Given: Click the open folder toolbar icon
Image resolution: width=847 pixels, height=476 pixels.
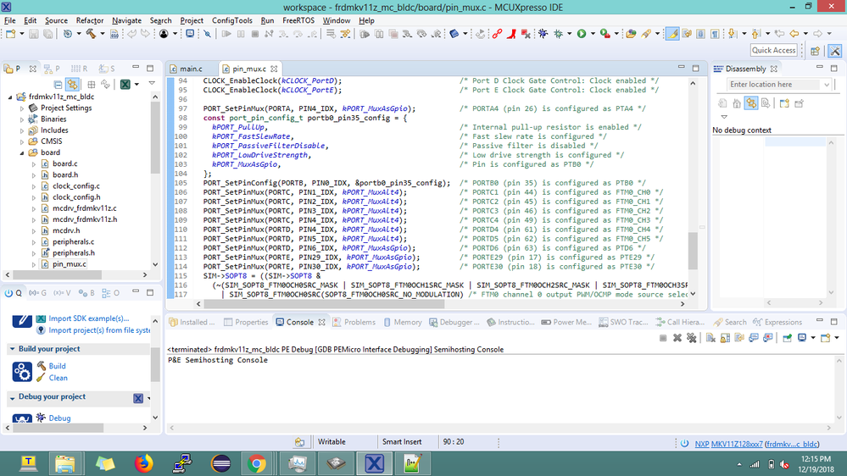Looking at the screenshot, I should 631,34.
